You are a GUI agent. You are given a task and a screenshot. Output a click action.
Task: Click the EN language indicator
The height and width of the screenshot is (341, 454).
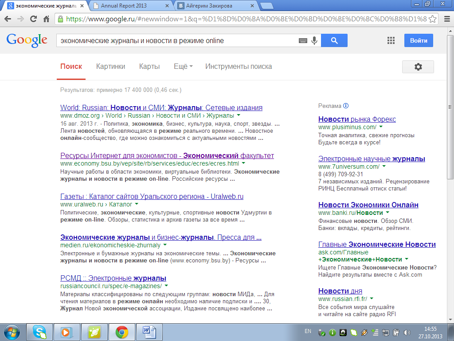coord(308,331)
